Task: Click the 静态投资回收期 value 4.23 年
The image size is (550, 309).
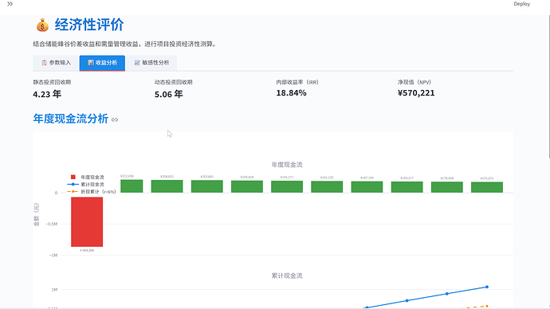Action: click(47, 94)
